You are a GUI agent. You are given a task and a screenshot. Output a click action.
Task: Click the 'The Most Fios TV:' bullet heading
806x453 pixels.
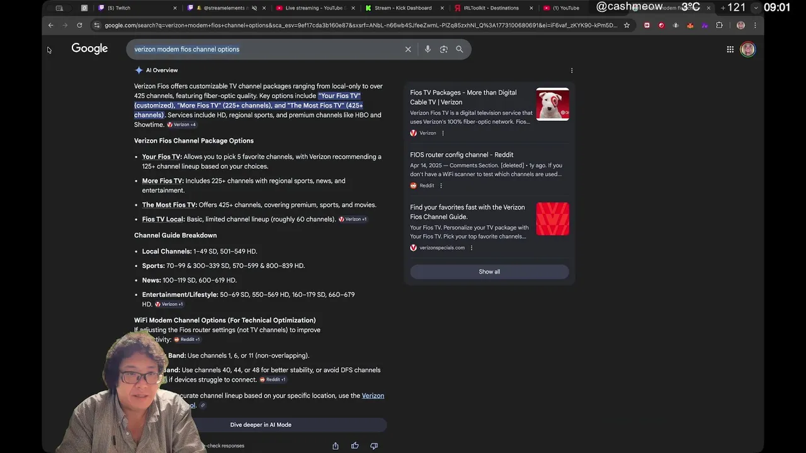click(x=169, y=205)
